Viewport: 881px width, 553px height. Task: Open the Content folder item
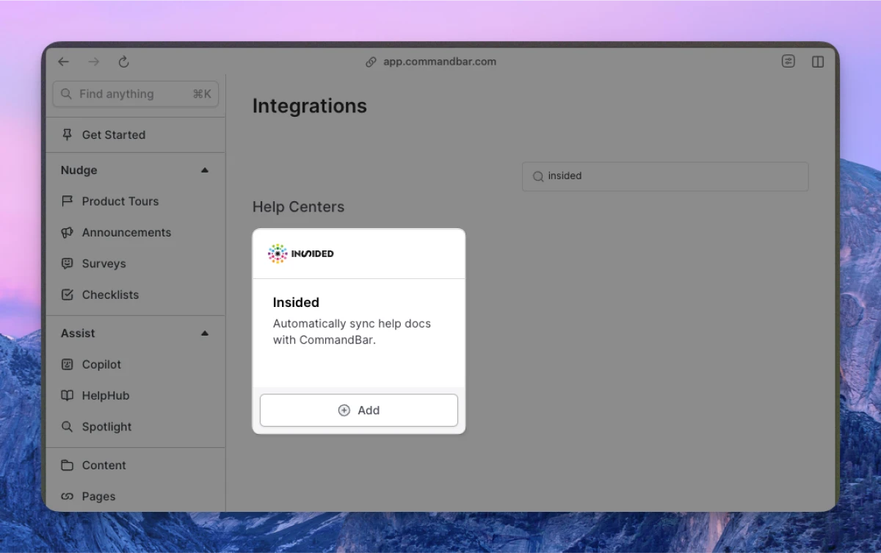point(104,466)
